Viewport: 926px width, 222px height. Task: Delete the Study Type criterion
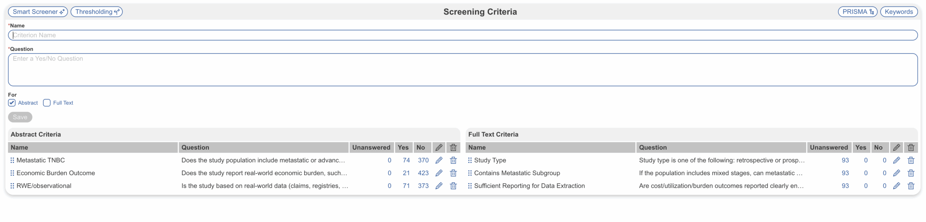click(x=911, y=160)
